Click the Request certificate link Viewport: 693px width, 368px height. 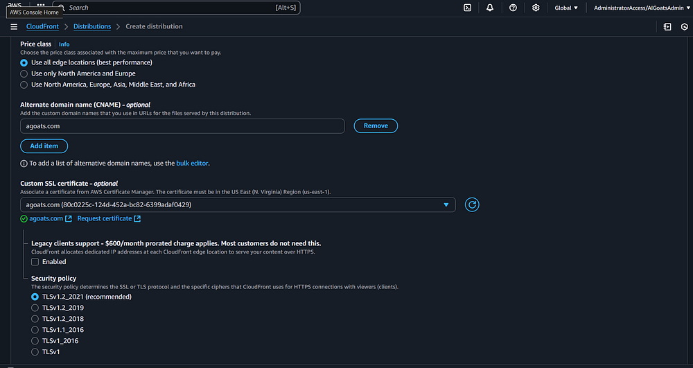tap(105, 219)
